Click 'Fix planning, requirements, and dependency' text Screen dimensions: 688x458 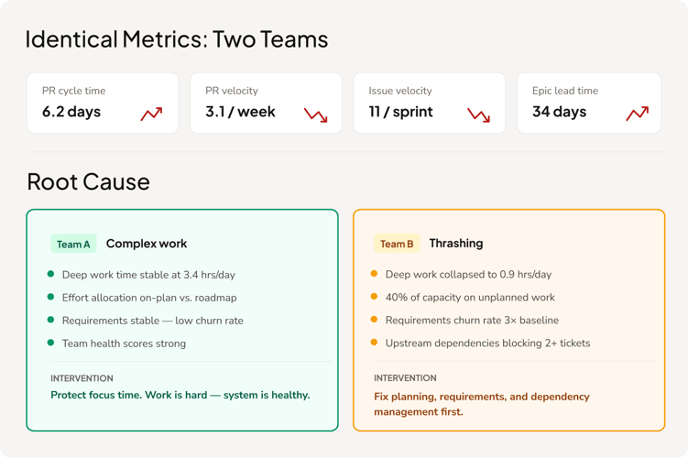(x=482, y=397)
